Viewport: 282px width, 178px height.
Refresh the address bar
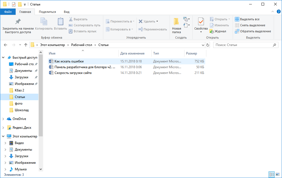pos(208,45)
